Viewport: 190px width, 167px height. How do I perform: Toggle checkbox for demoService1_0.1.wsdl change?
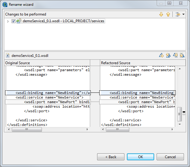pos(13,21)
